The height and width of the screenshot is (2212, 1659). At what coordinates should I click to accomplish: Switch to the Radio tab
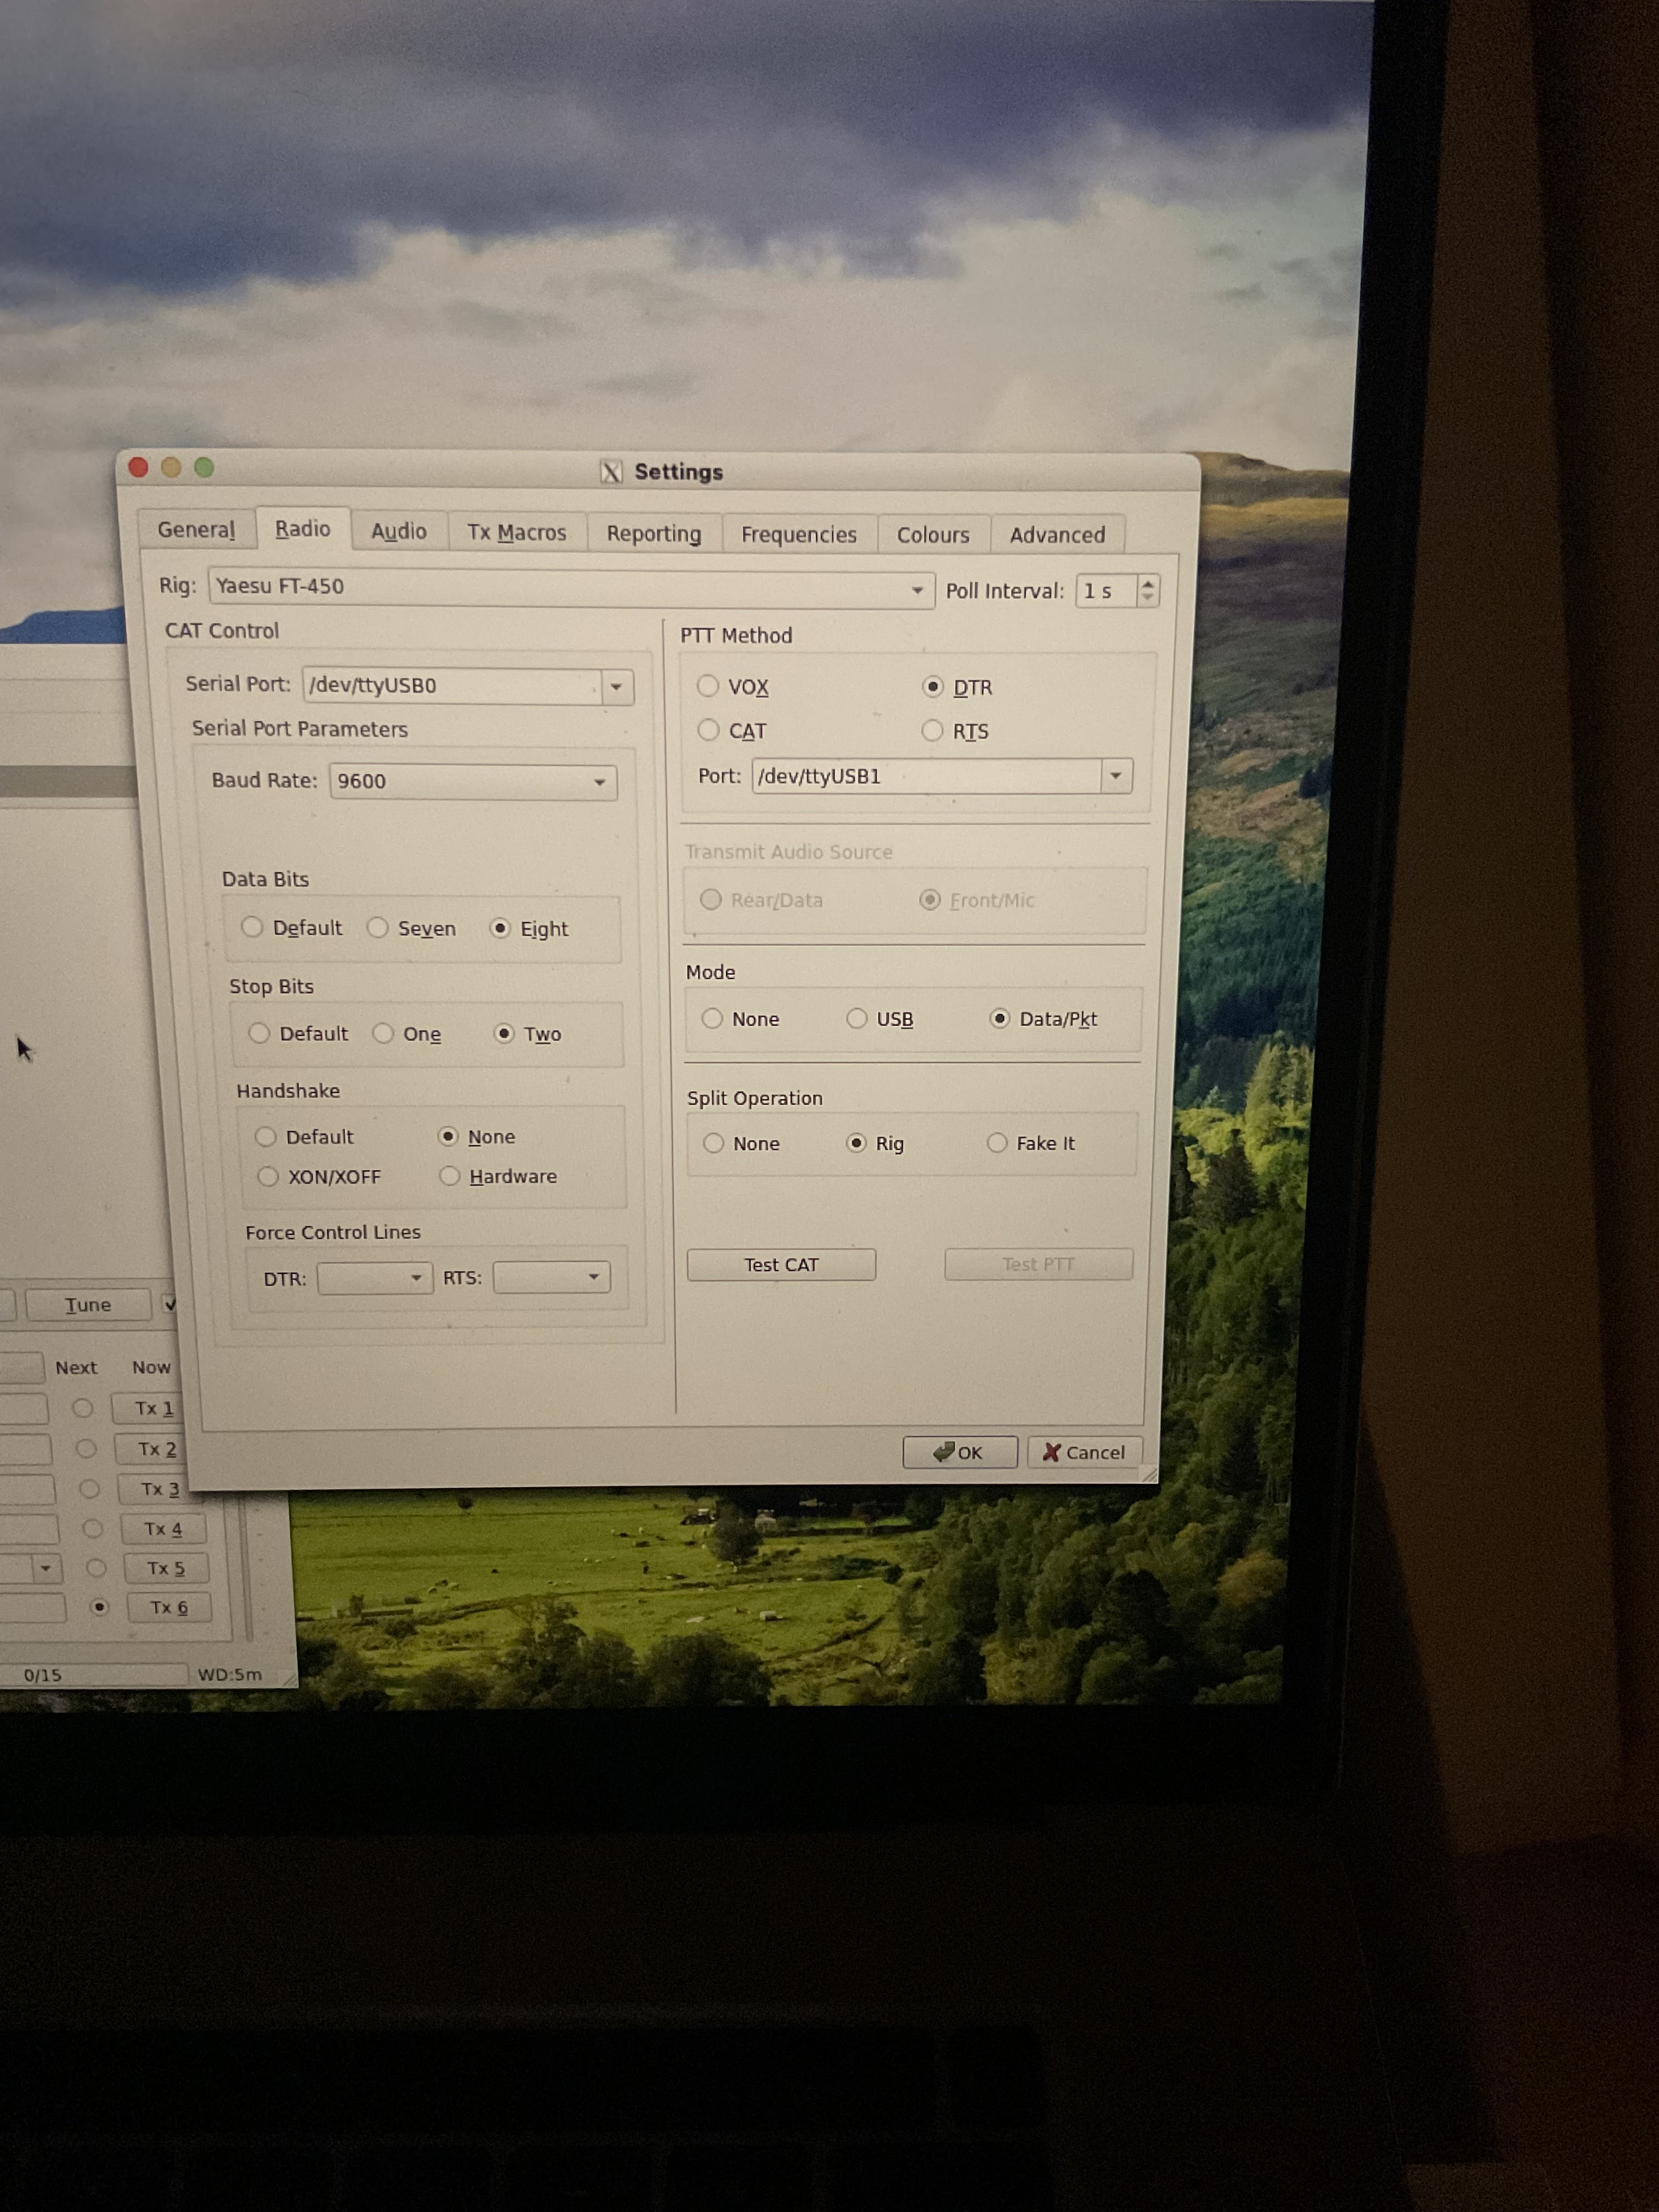(x=303, y=529)
